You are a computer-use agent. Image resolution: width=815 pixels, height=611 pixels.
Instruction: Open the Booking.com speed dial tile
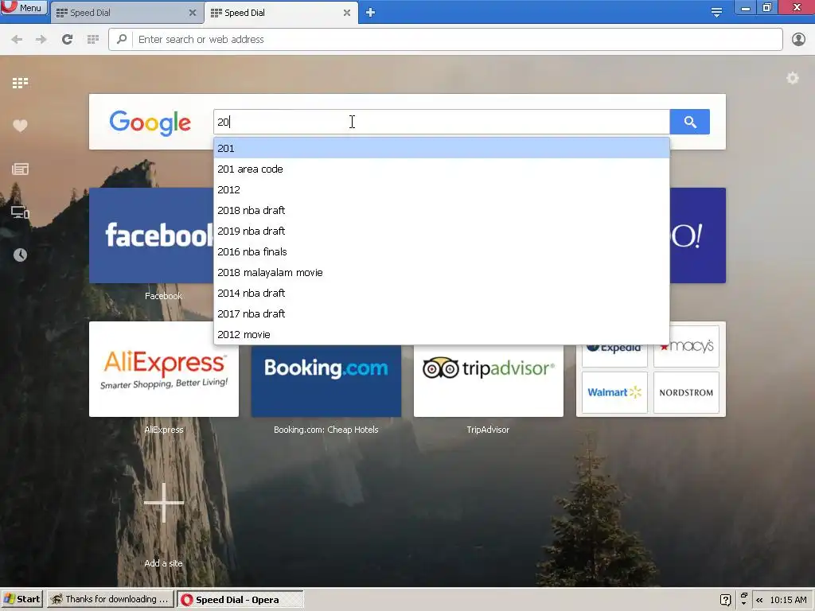pyautogui.click(x=326, y=381)
